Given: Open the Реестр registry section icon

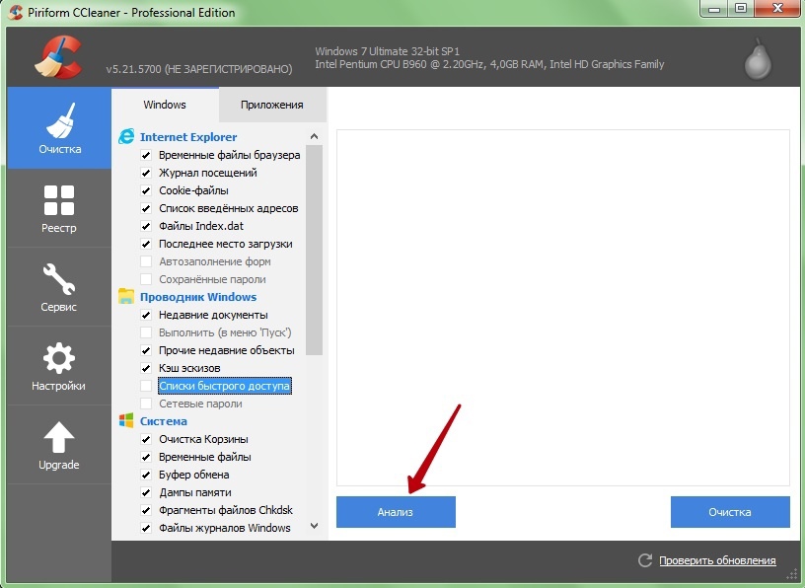Looking at the screenshot, I should tap(59, 199).
